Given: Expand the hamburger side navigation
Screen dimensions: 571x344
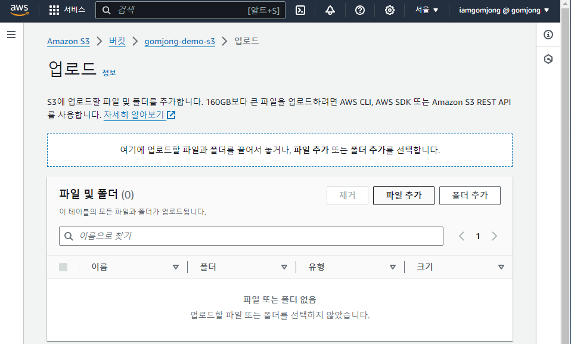Looking at the screenshot, I should click(11, 35).
